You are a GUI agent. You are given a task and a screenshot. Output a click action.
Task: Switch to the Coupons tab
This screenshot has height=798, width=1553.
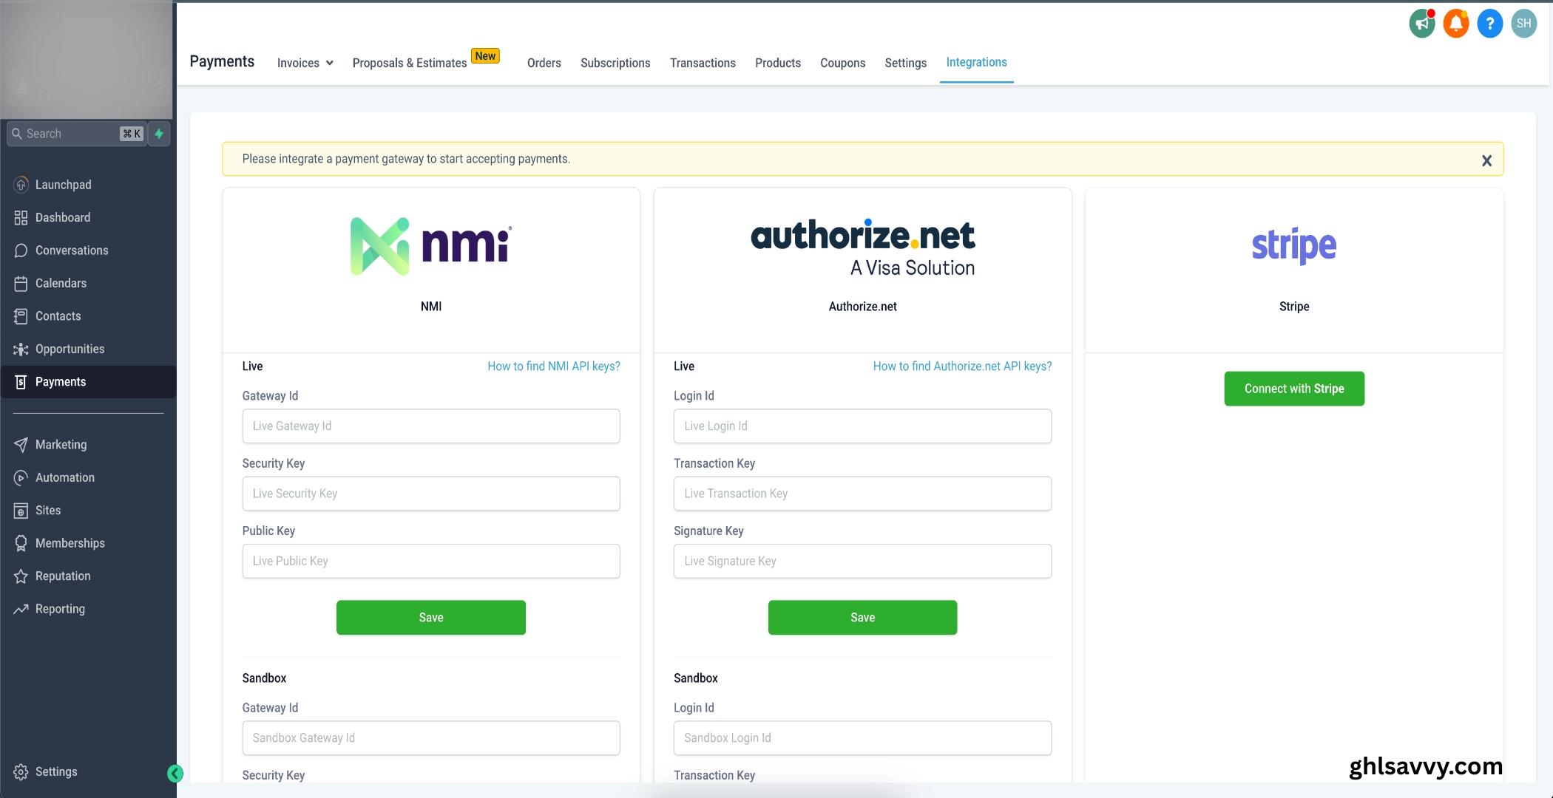coord(842,63)
